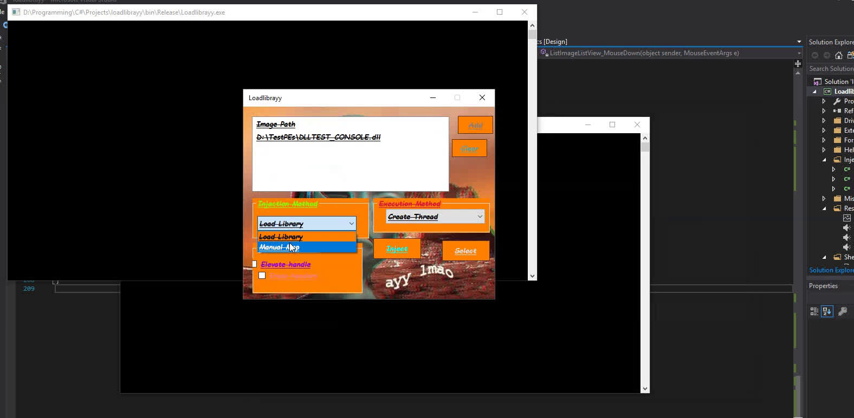Toggle the checkbox below Elevate handle

[x=262, y=276]
